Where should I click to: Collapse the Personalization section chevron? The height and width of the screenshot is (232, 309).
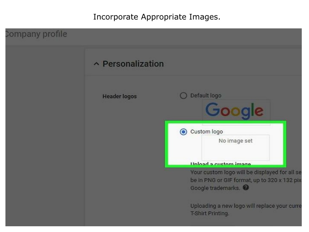point(96,64)
